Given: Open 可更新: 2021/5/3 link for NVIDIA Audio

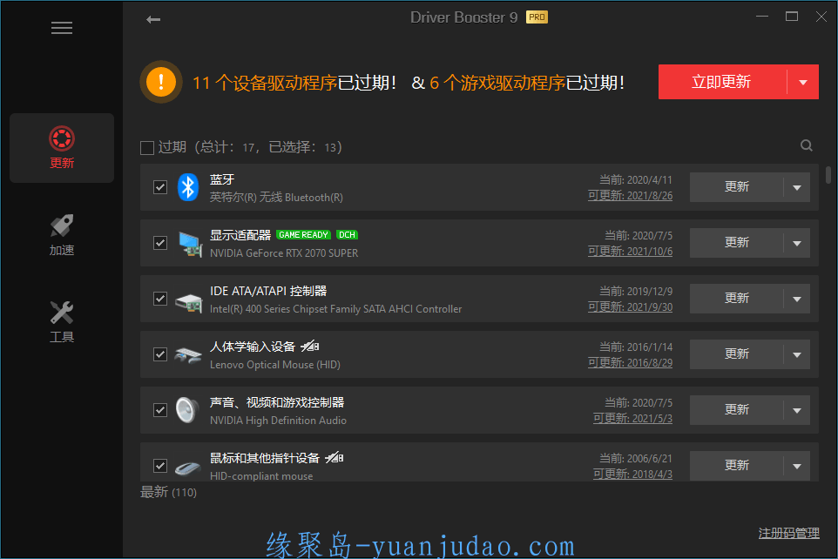Looking at the screenshot, I should 632,419.
